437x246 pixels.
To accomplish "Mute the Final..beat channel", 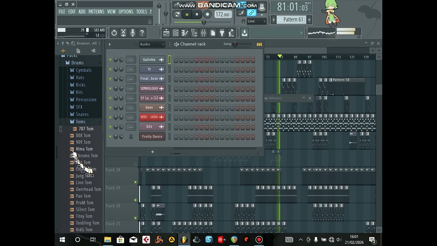I will click(x=110, y=79).
